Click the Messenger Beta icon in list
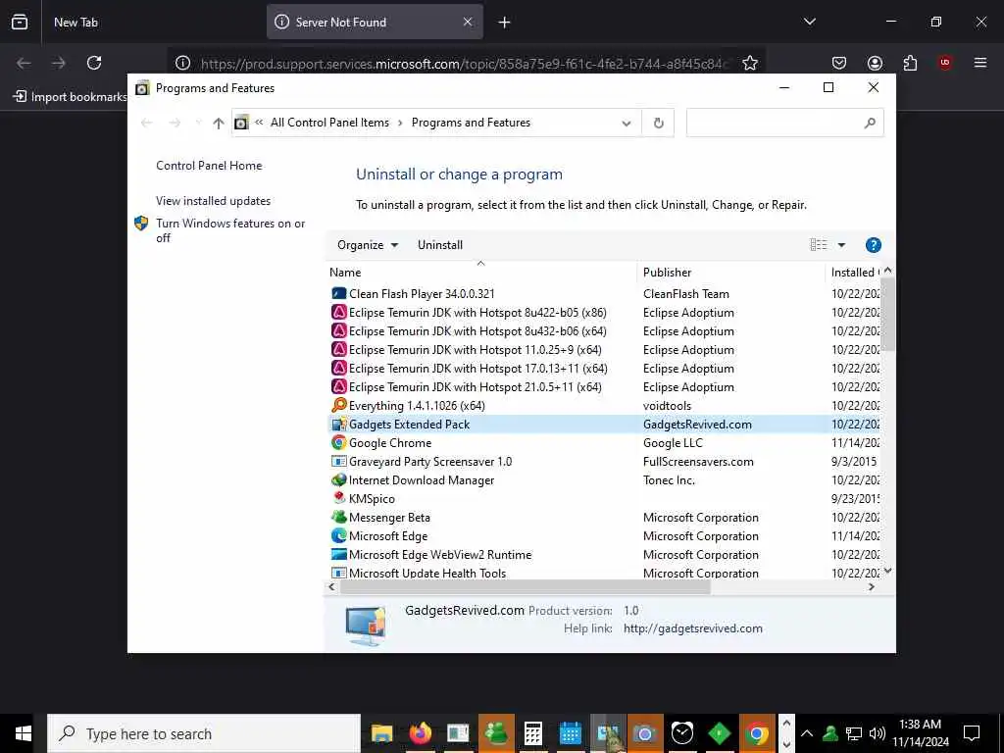 click(x=338, y=517)
